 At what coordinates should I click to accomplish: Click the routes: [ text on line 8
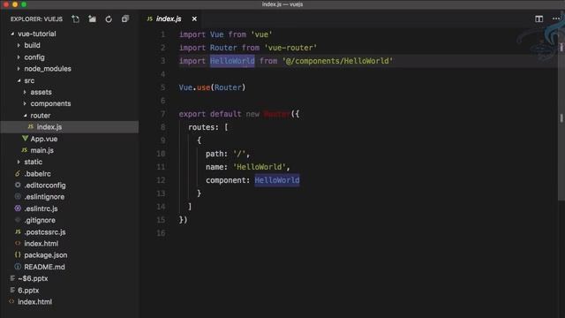point(208,127)
